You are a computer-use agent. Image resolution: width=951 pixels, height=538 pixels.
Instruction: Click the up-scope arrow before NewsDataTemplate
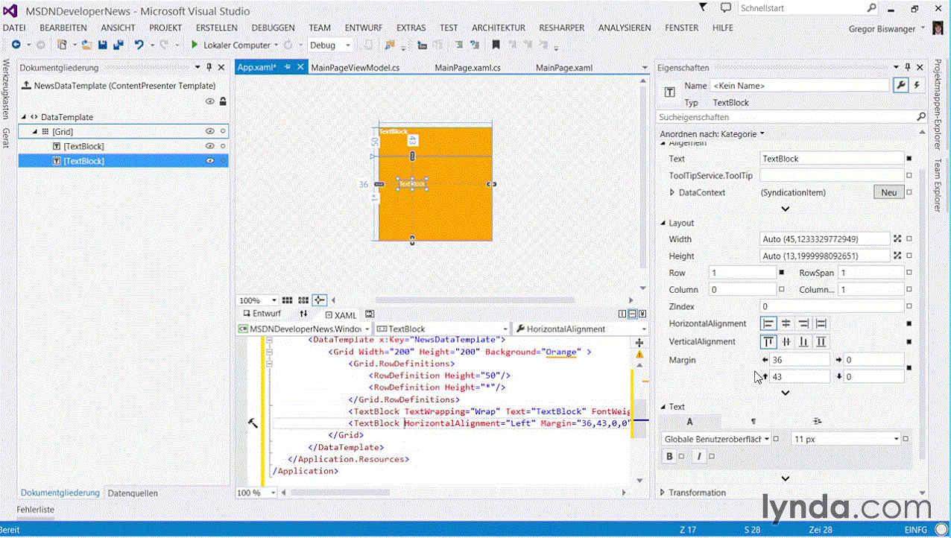click(27, 86)
